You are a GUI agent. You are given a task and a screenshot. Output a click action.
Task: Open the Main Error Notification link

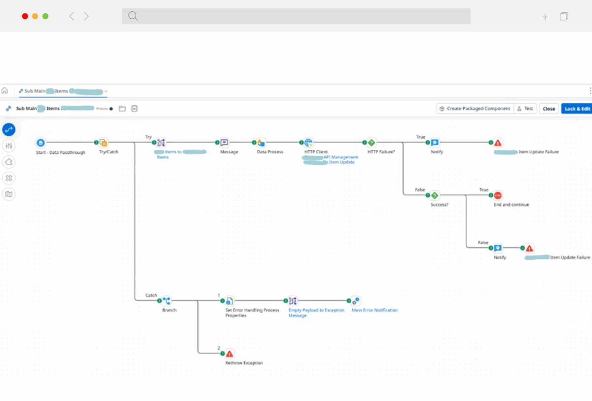(374, 310)
